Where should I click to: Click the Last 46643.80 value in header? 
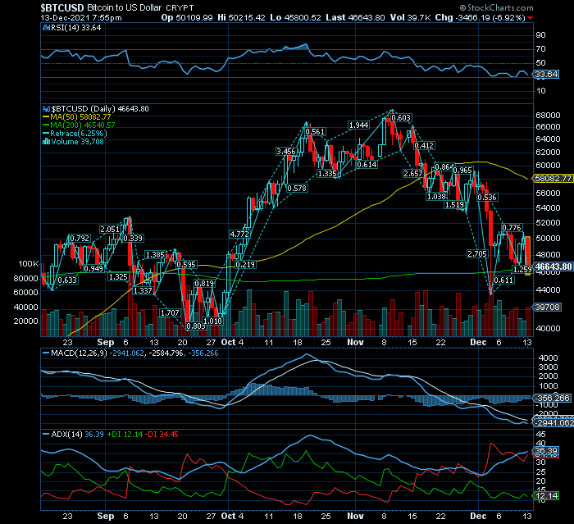[x=355, y=17]
